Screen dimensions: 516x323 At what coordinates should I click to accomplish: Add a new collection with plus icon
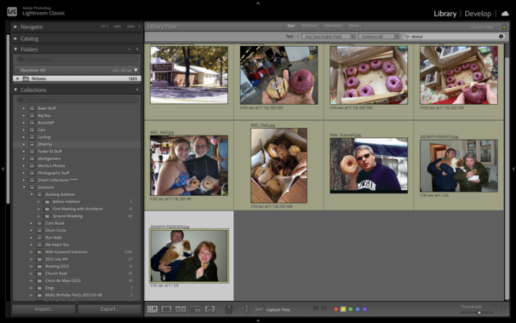pyautogui.click(x=137, y=89)
